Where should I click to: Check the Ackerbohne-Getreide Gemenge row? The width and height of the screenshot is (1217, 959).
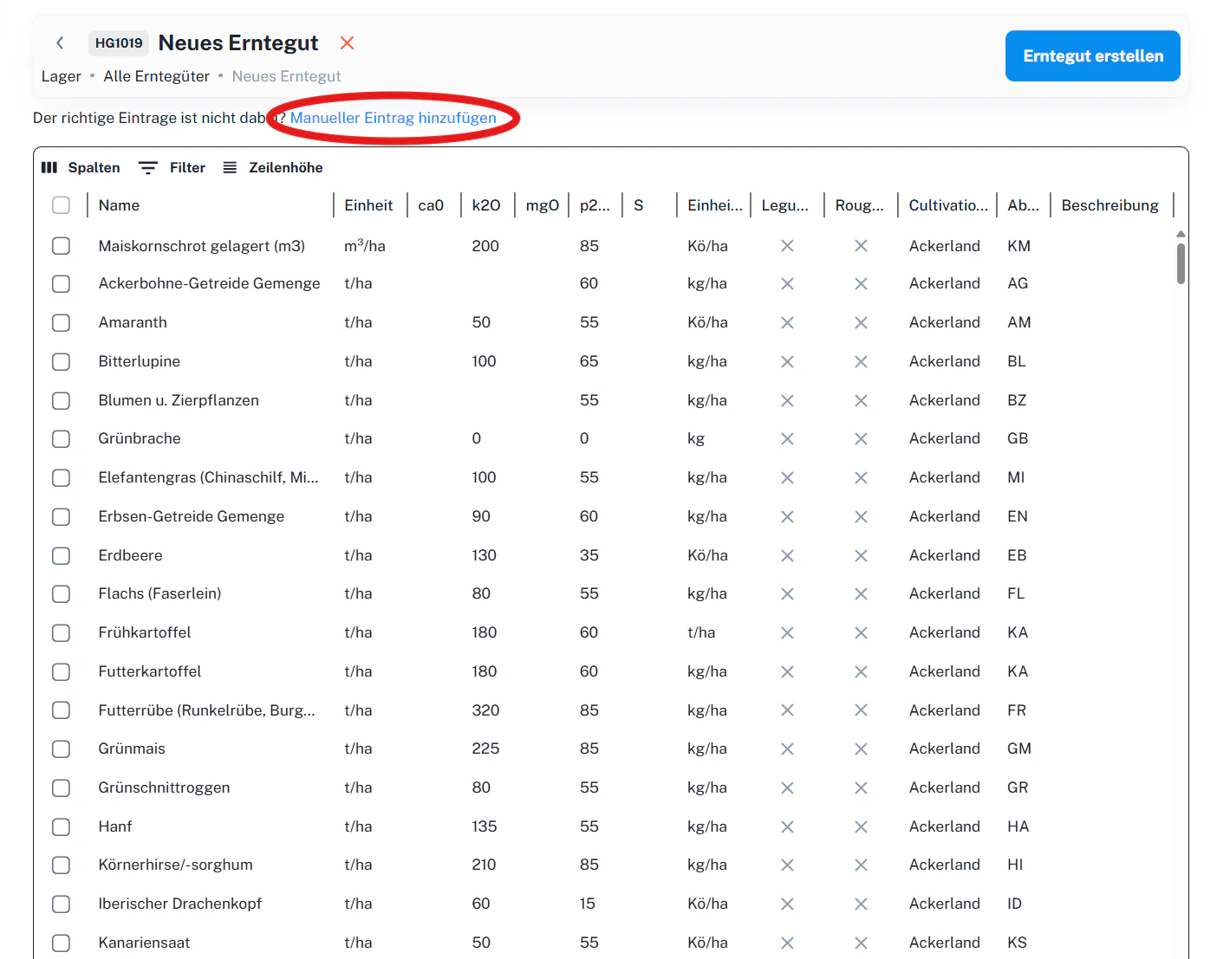[x=61, y=283]
